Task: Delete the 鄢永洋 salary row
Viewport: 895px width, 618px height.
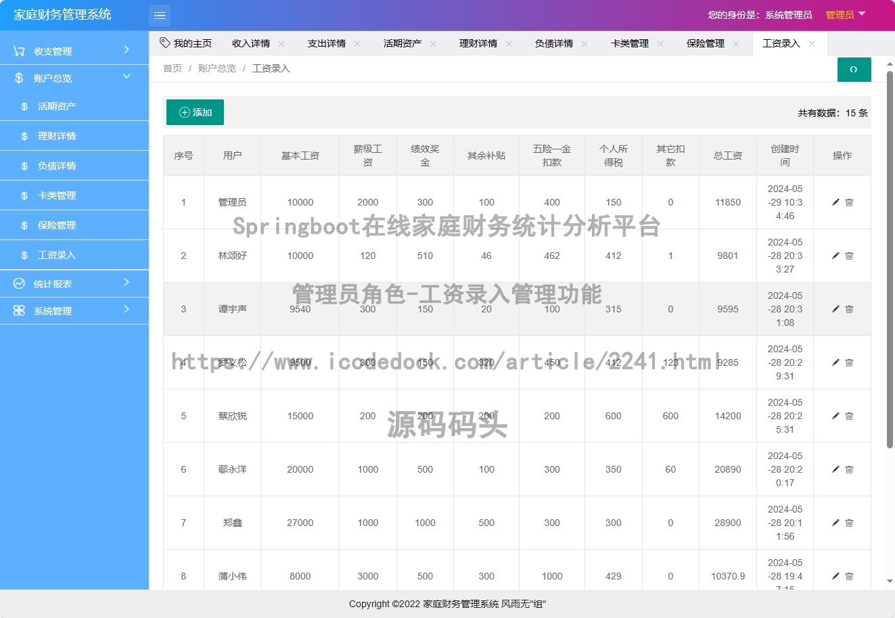Action: click(x=849, y=469)
